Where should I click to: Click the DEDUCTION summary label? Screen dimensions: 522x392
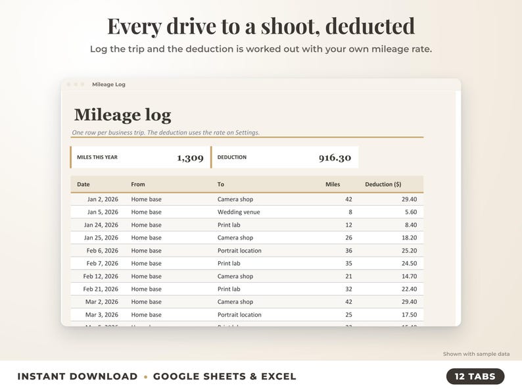pyautogui.click(x=232, y=157)
